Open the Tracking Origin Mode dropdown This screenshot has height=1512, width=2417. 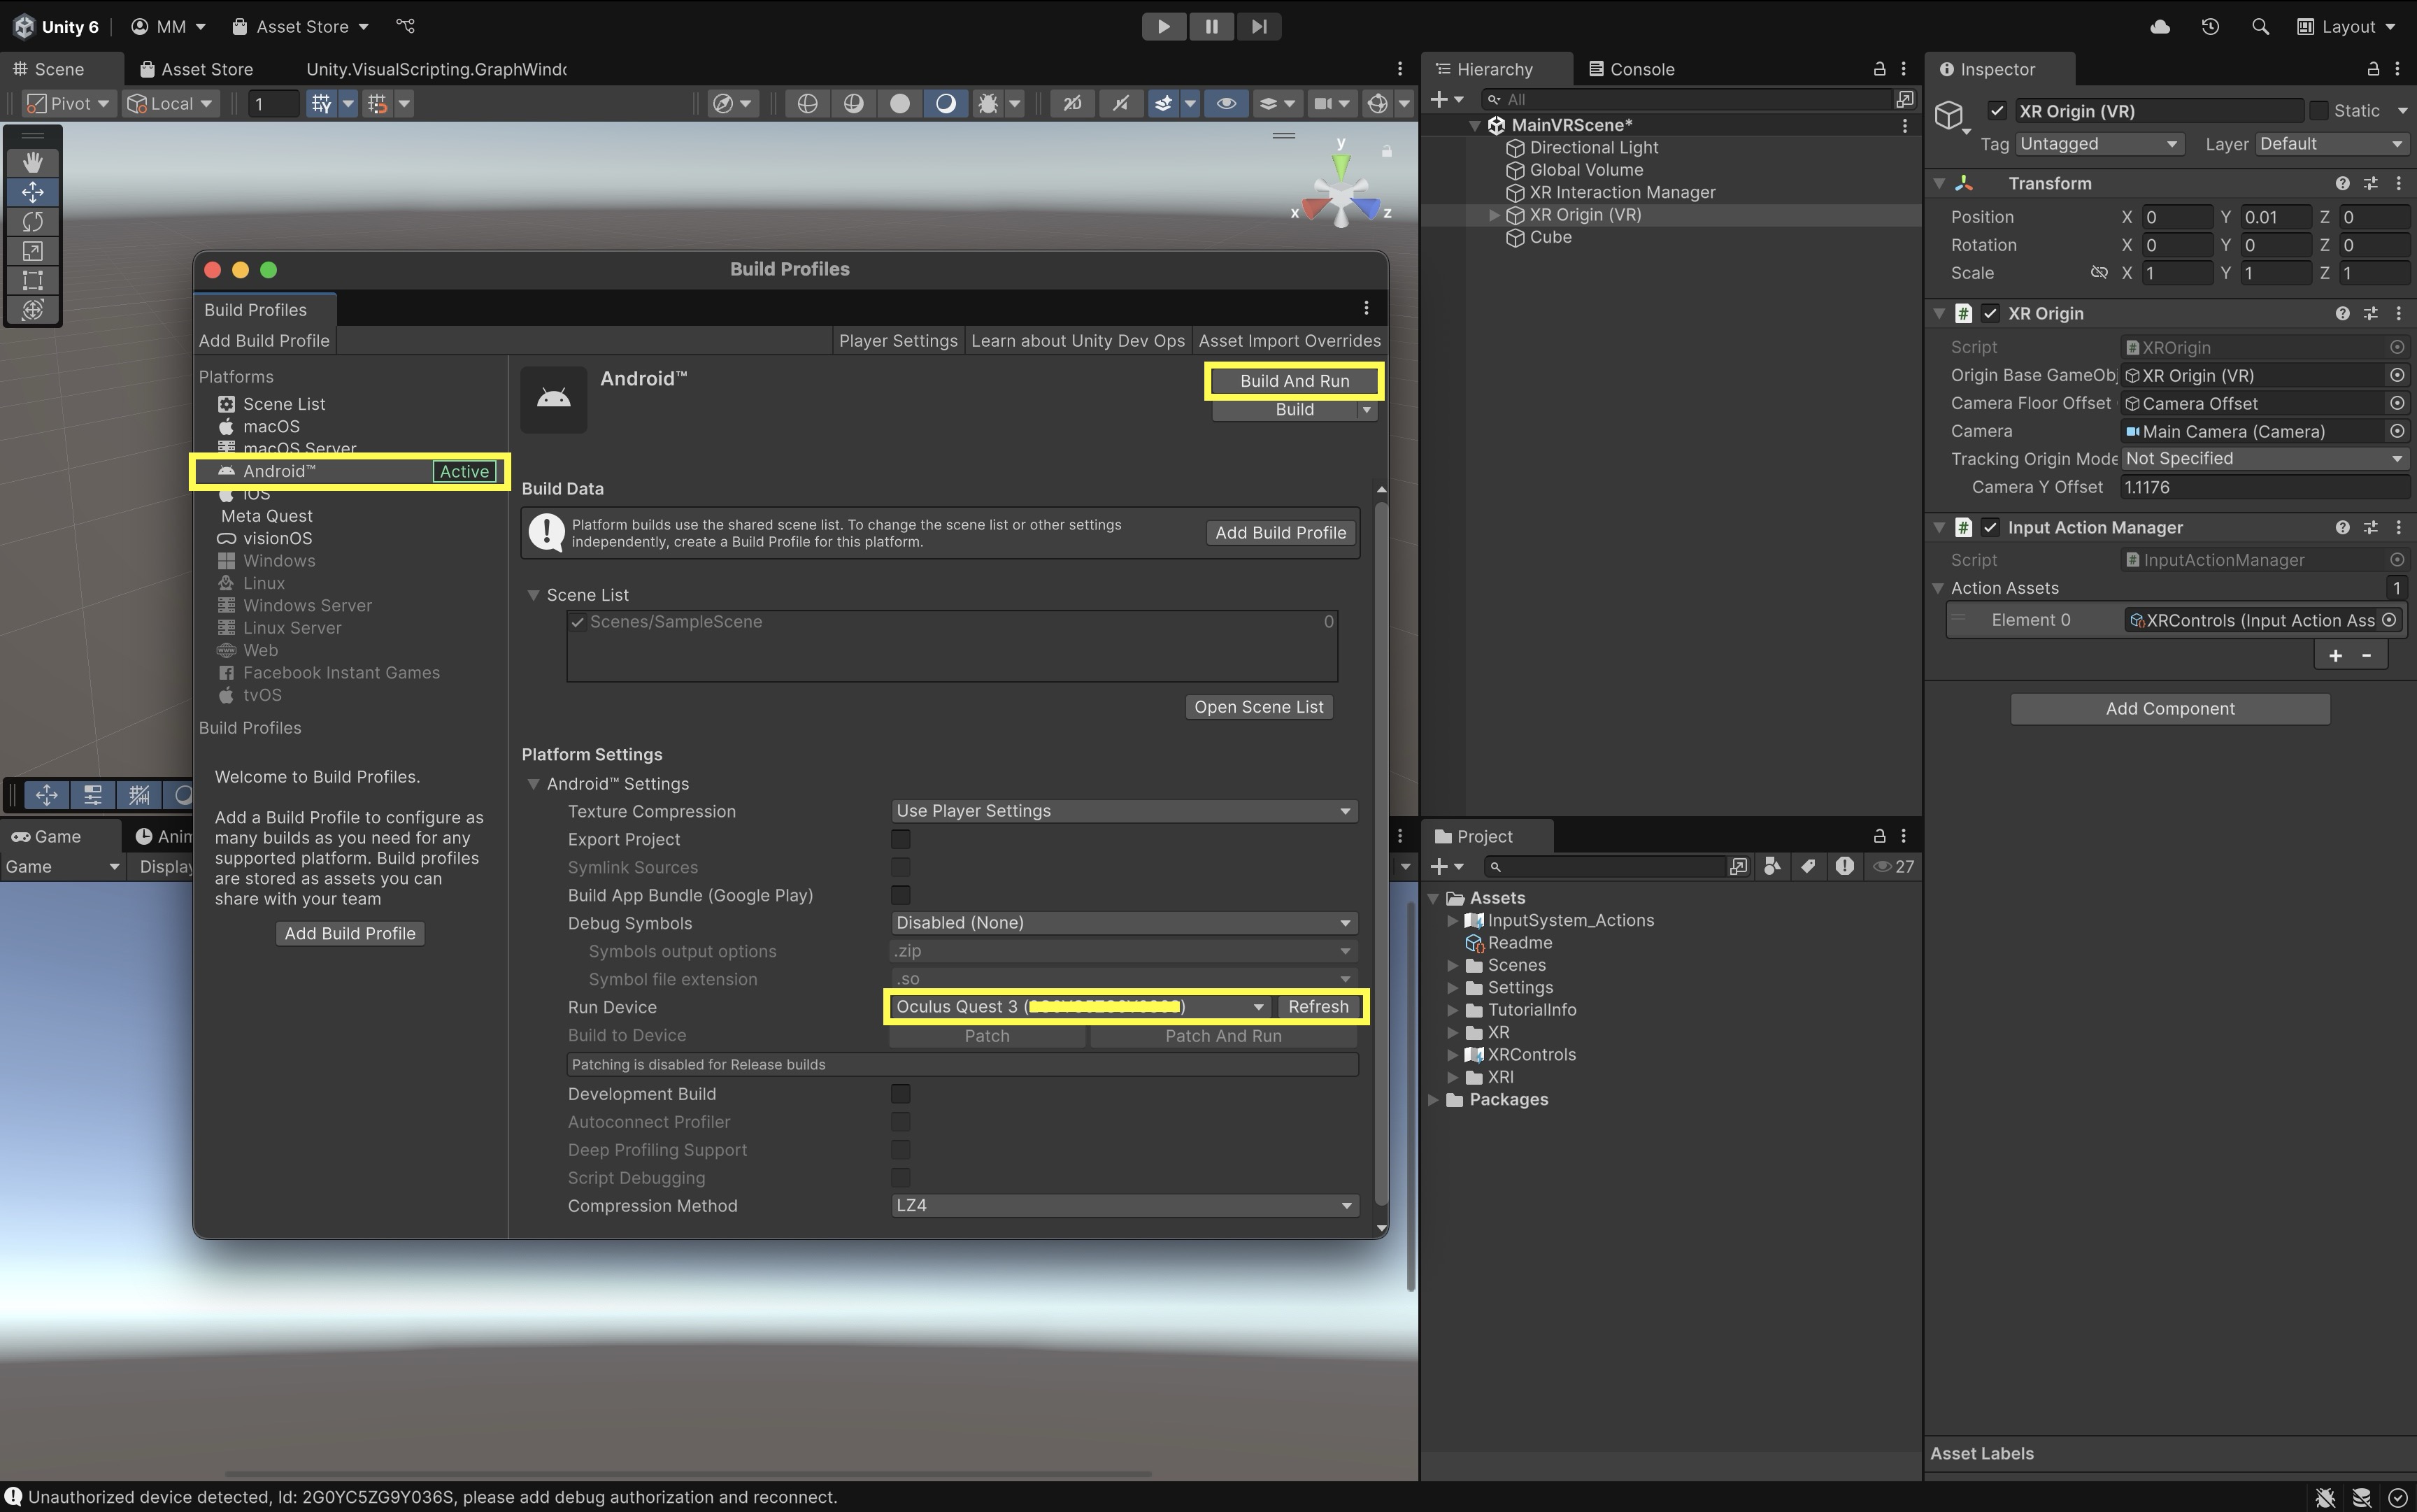pos(2263,458)
